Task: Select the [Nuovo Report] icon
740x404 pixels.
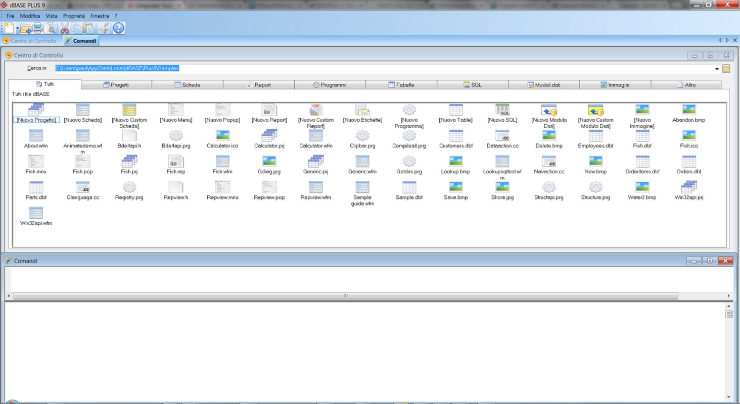Action: (x=269, y=110)
